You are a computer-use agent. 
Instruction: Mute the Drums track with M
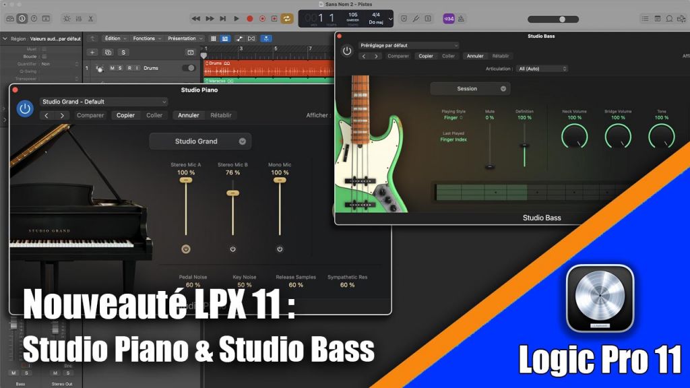pyautogui.click(x=113, y=68)
